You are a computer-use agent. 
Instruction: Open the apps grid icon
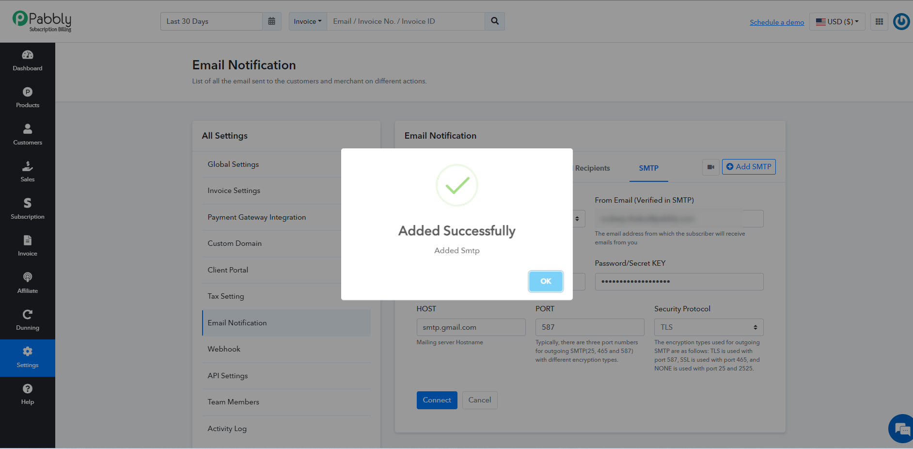click(x=879, y=21)
